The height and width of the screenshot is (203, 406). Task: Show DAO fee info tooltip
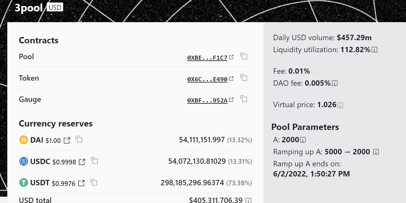click(x=335, y=83)
